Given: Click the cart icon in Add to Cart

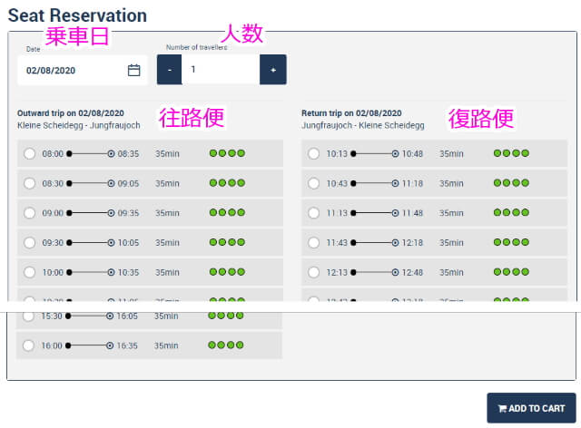Looking at the screenshot, I should [501, 408].
